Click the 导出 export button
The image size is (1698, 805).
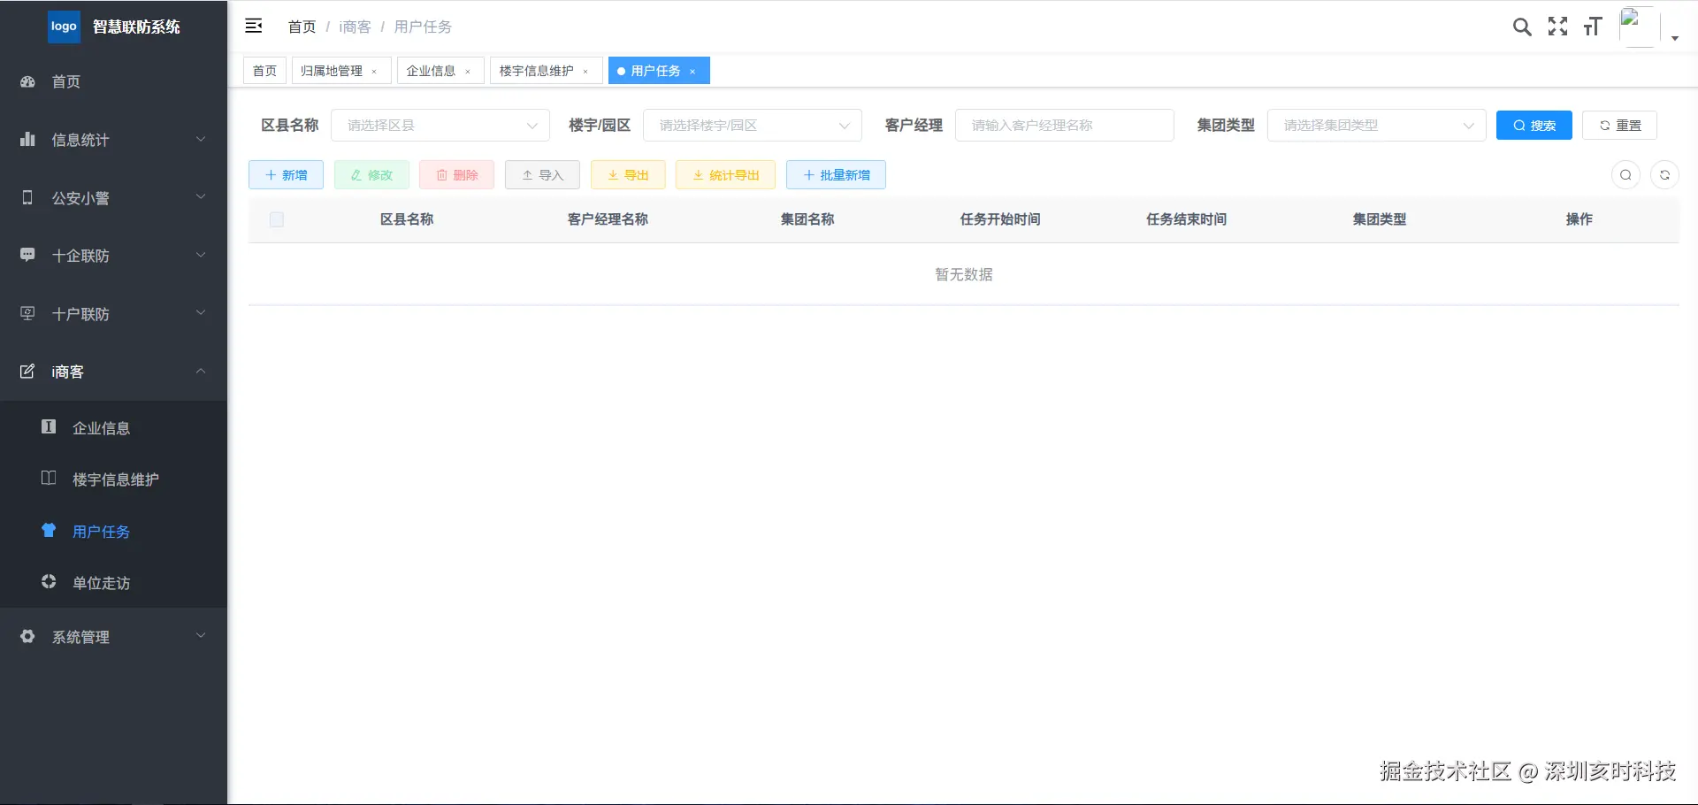pos(628,175)
